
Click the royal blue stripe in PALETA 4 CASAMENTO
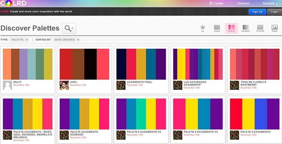pos(261,114)
